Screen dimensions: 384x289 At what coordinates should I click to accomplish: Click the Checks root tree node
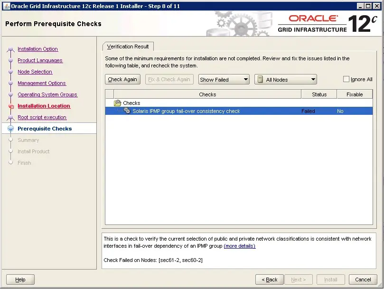[x=131, y=103]
